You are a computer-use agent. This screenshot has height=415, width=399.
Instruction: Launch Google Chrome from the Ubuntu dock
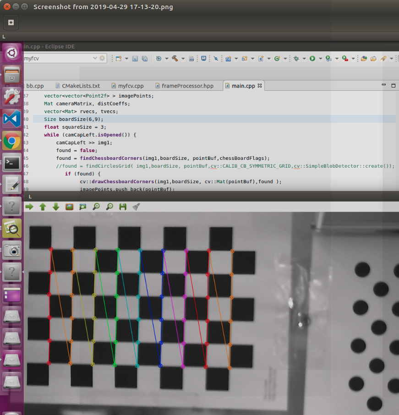click(11, 141)
